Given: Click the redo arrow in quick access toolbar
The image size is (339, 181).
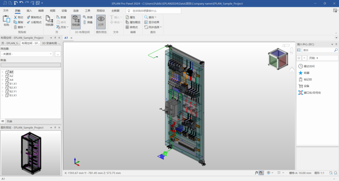Looking at the screenshot, I should pos(27,3).
